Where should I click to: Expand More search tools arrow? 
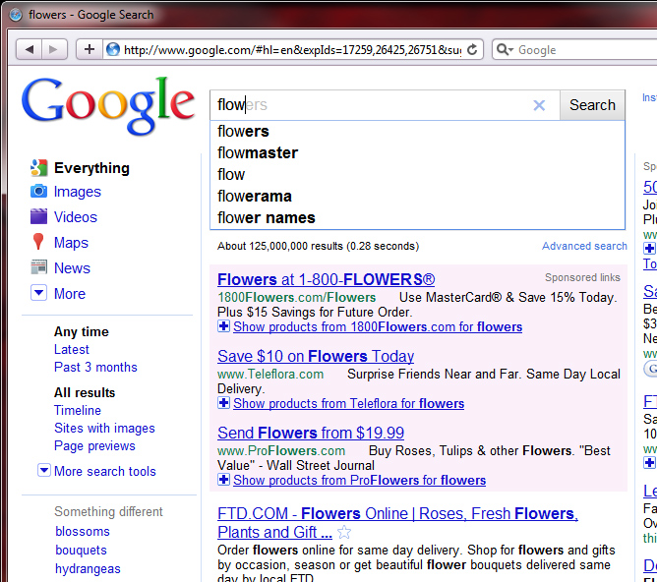(x=44, y=470)
